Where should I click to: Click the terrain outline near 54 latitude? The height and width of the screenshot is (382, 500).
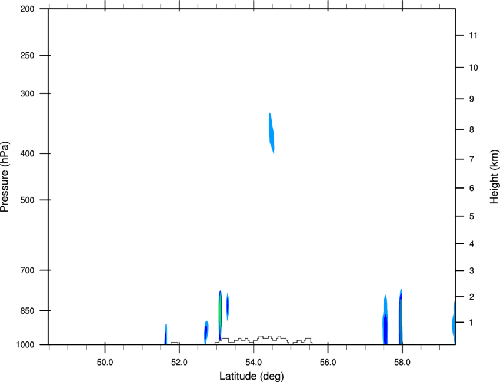tap(264, 340)
